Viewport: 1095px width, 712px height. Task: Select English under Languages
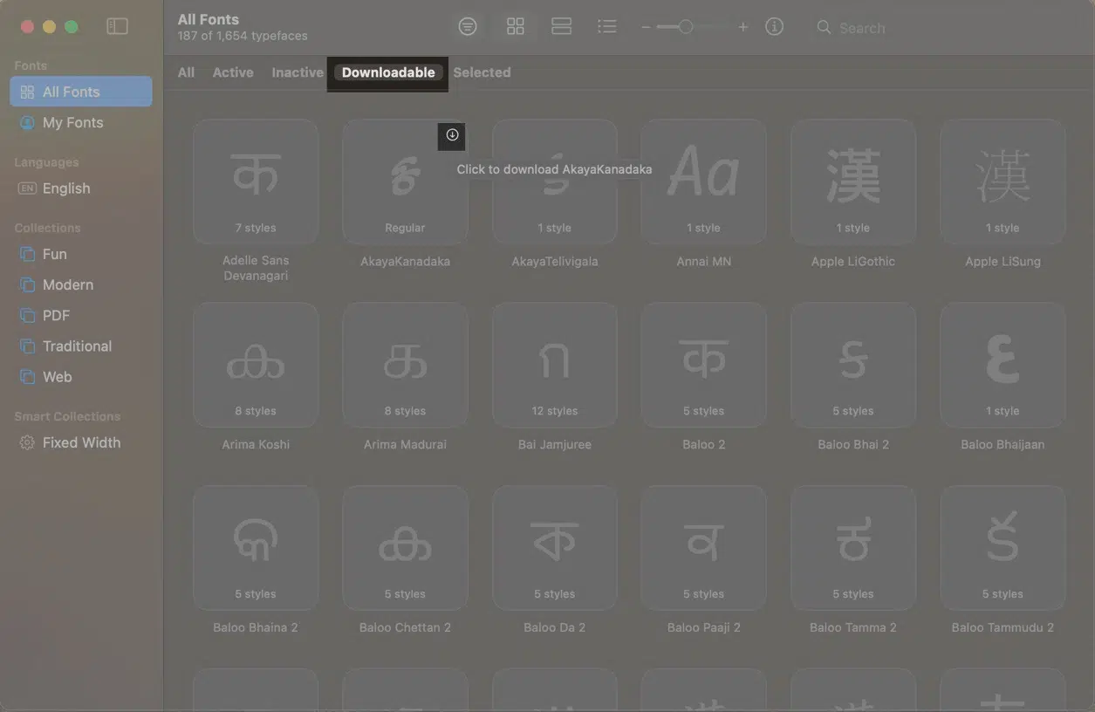[x=66, y=188]
